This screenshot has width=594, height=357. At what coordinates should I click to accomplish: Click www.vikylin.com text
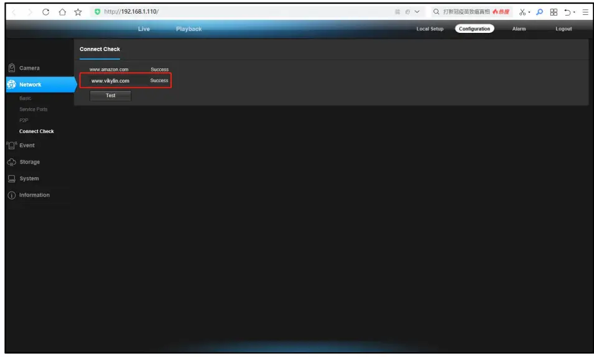pyautogui.click(x=110, y=81)
